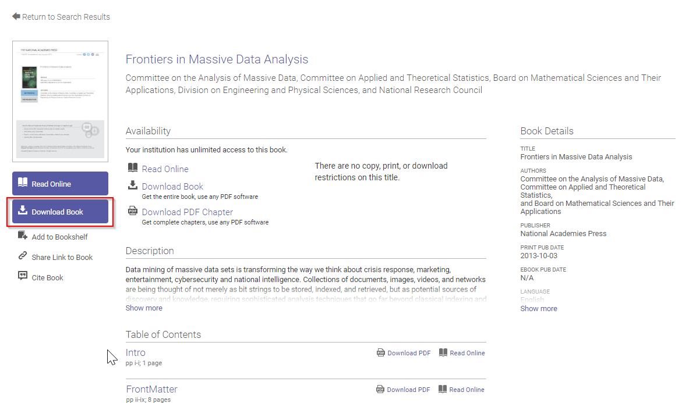The height and width of the screenshot is (403, 682).
Task: Click the Table of Contents heading
Action: coord(163,334)
